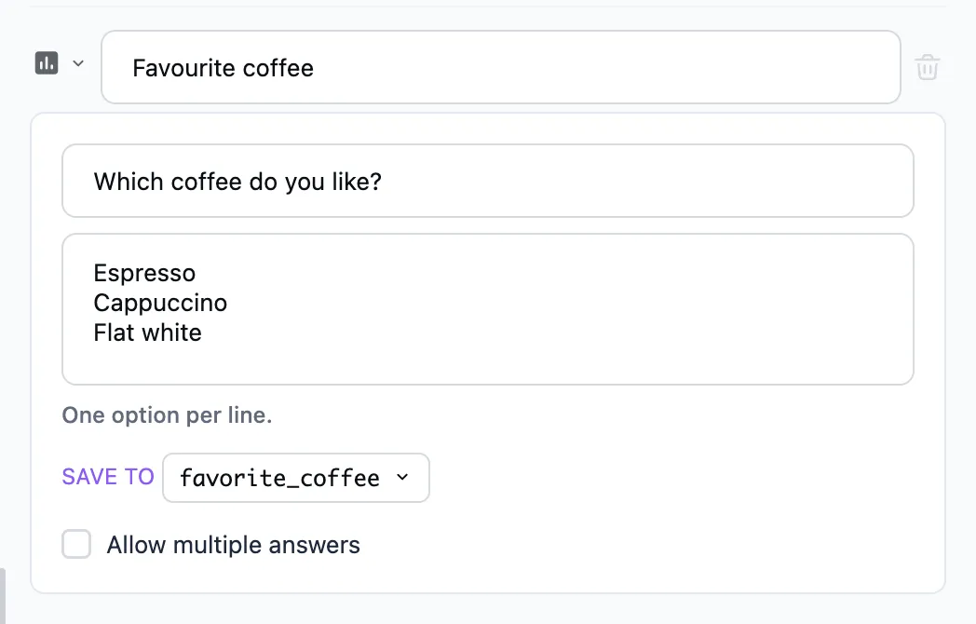Place cursor on the Cappuccino option line
The image size is (976, 624).
[x=160, y=304]
